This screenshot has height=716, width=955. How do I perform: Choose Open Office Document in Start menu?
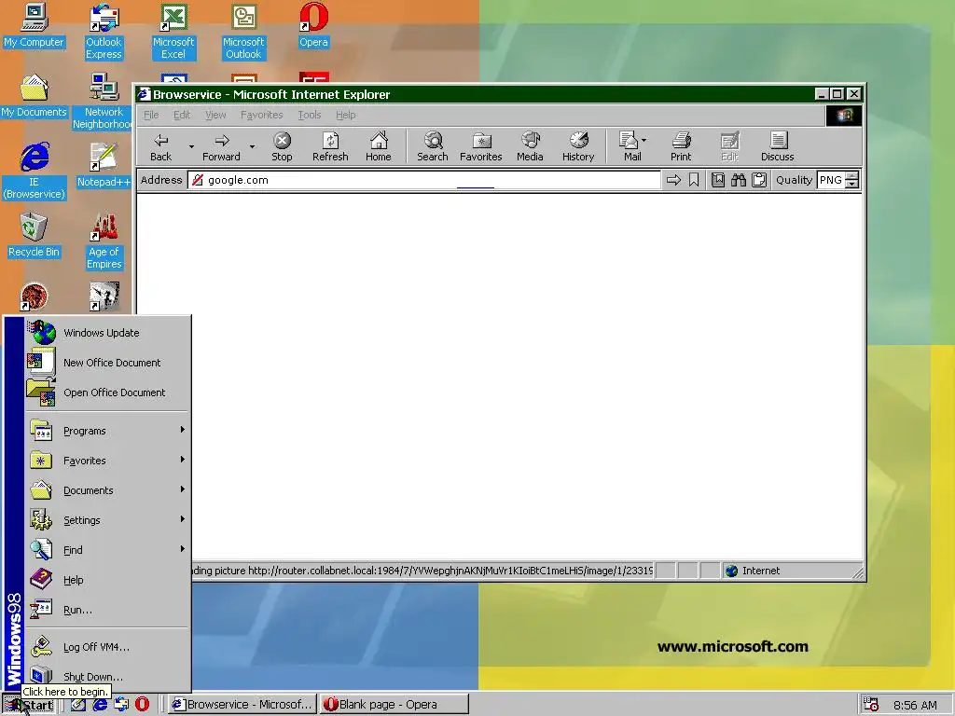point(107,392)
